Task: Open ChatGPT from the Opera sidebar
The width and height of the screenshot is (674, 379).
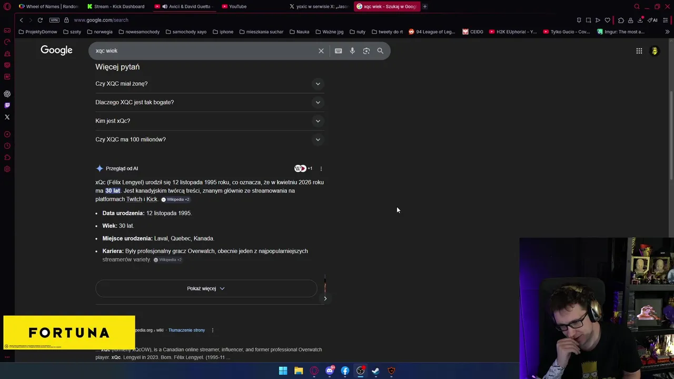Action: point(7,94)
